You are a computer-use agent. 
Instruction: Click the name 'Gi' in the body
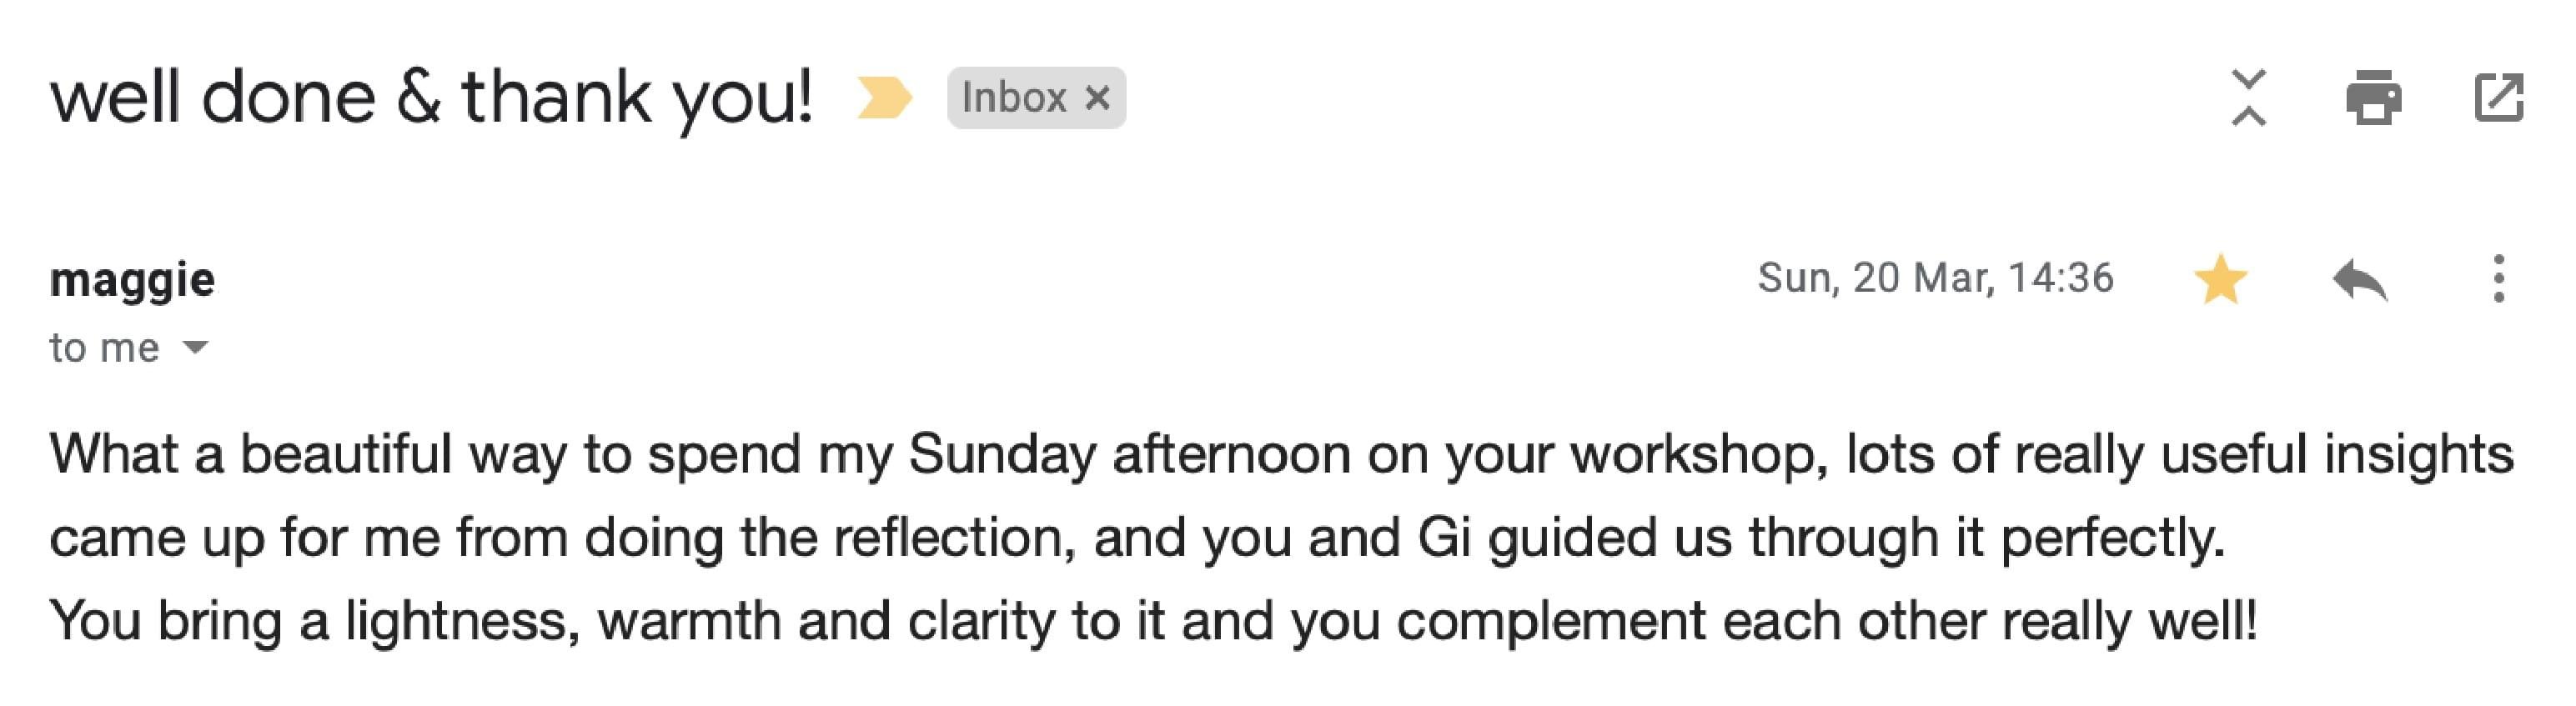(x=1443, y=538)
